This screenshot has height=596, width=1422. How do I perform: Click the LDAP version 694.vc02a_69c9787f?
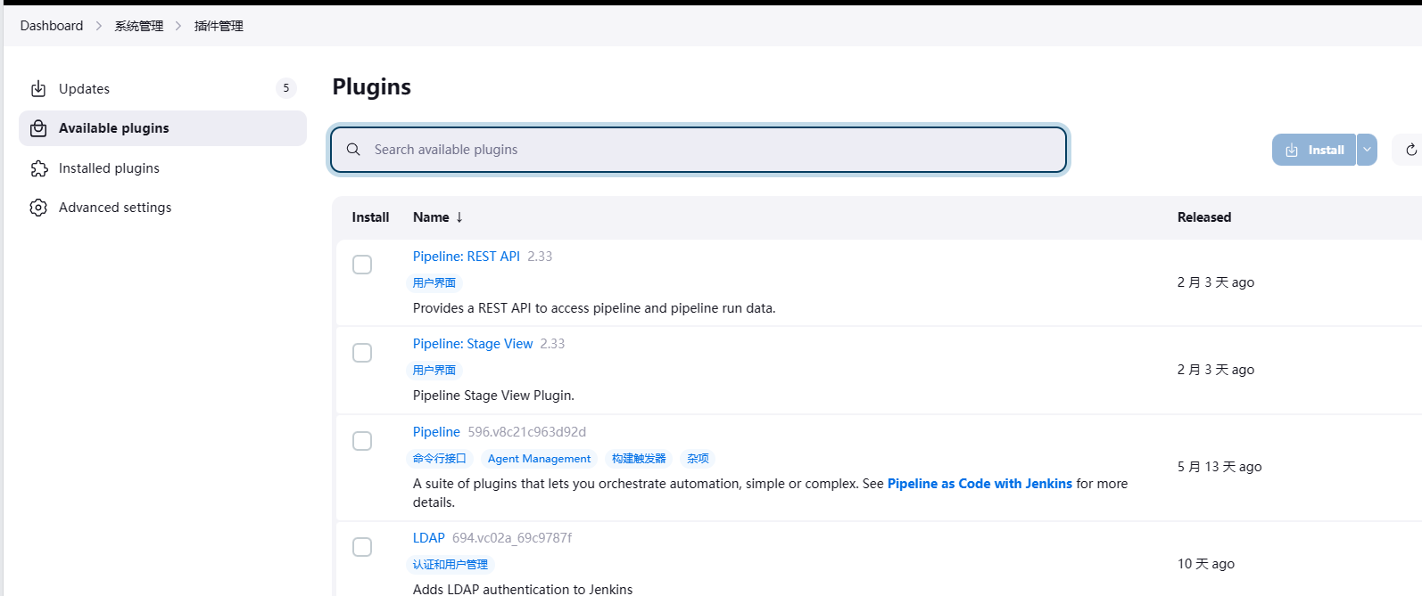point(512,538)
